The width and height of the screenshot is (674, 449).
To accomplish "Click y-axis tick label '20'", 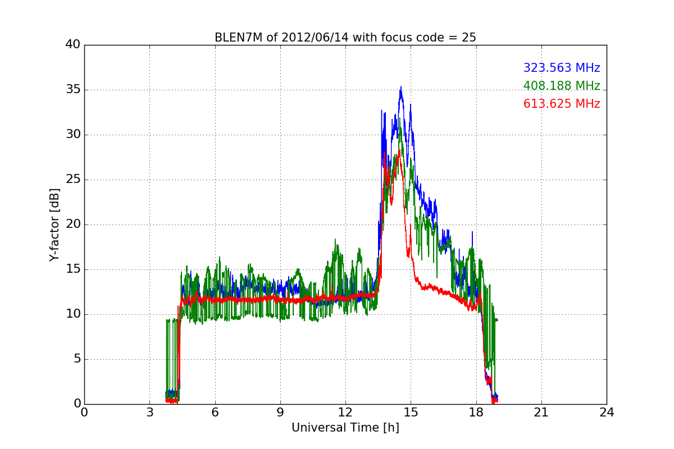I will pyautogui.click(x=73, y=224).
